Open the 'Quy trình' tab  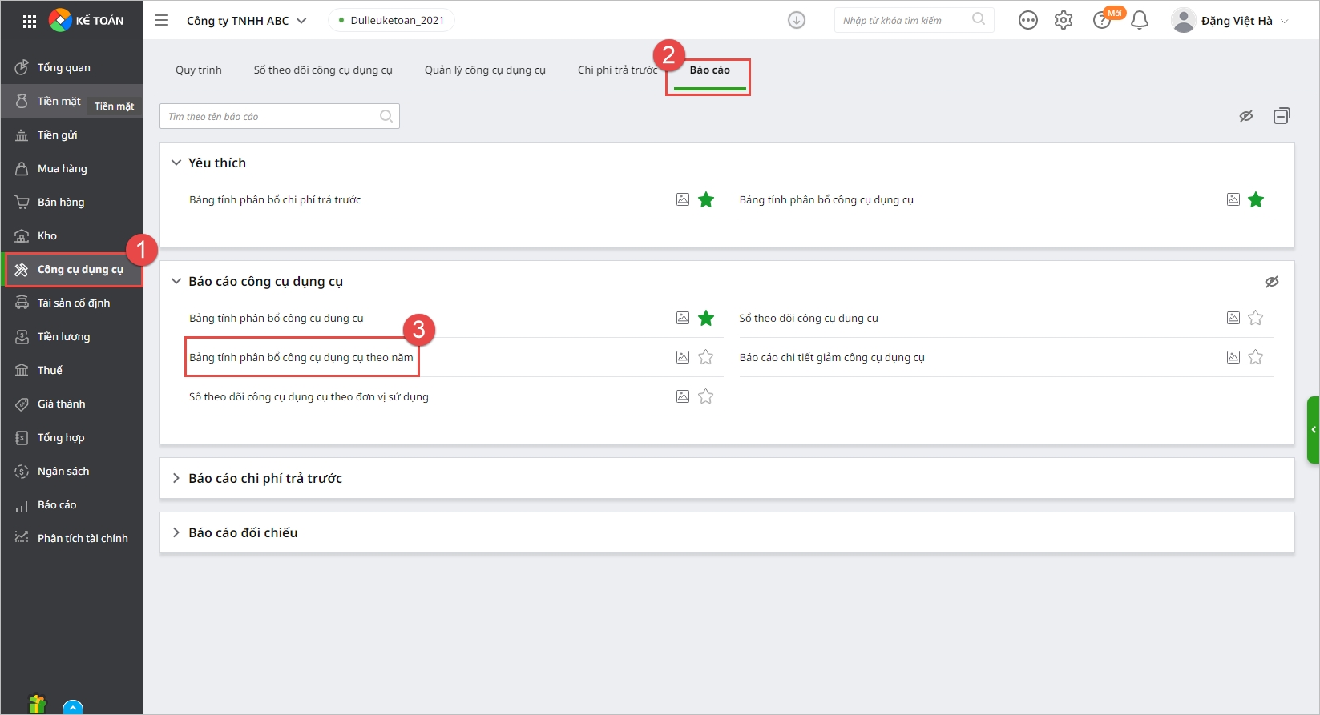pos(198,70)
